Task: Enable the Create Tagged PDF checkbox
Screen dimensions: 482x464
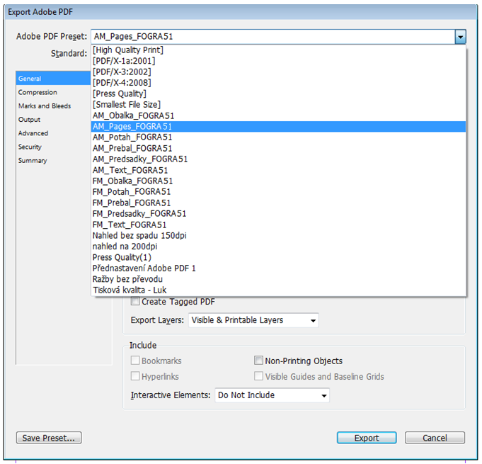Action: (136, 302)
